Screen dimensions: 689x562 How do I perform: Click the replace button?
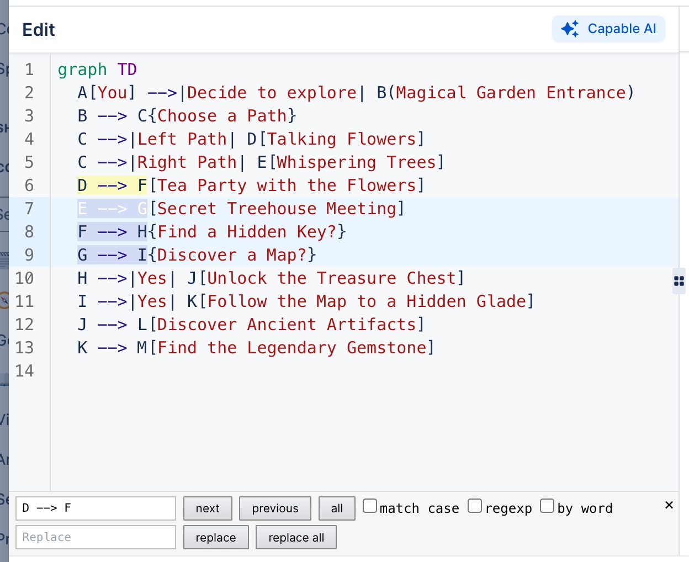(216, 537)
